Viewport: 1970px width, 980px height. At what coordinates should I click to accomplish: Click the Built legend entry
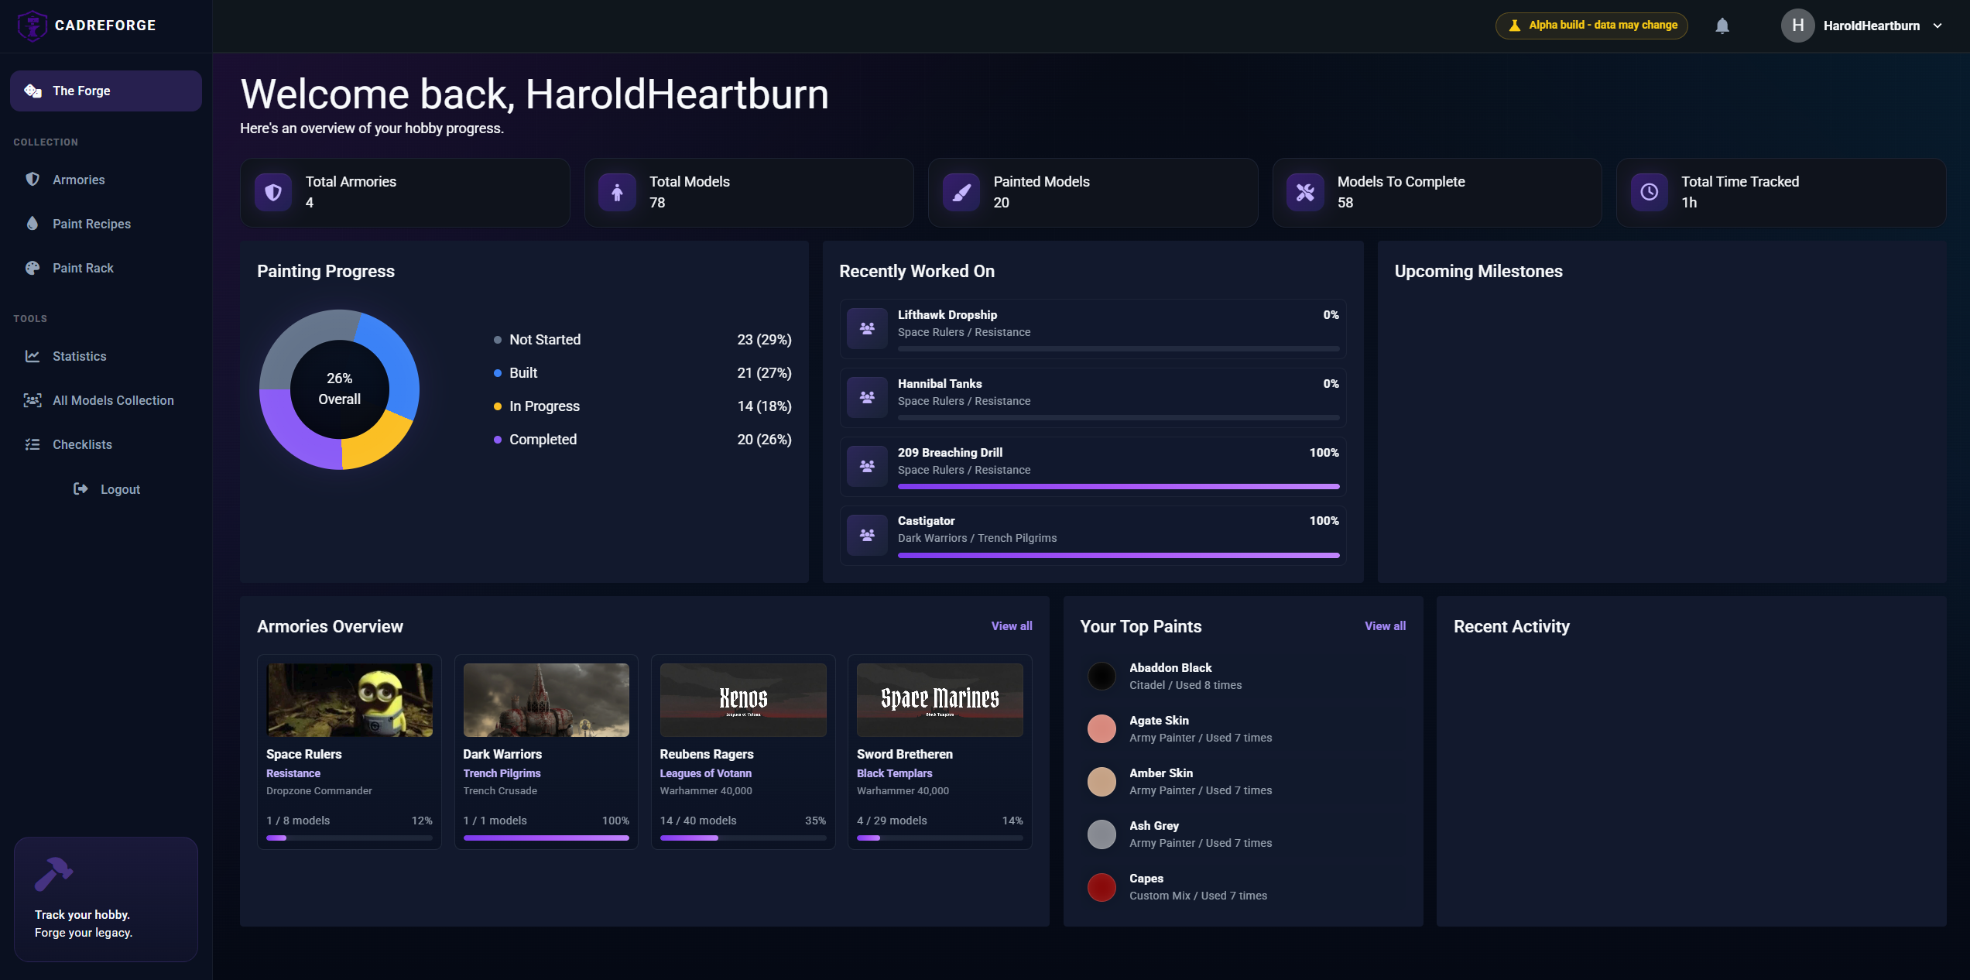pyautogui.click(x=642, y=373)
